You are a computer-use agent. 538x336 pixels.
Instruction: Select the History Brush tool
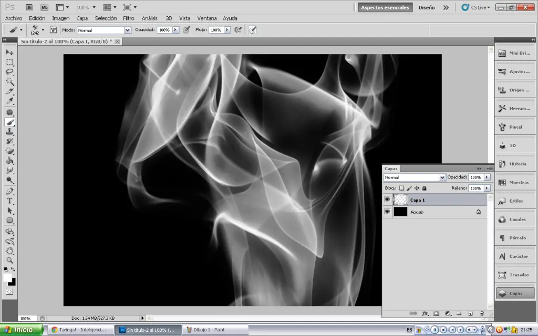(x=9, y=141)
